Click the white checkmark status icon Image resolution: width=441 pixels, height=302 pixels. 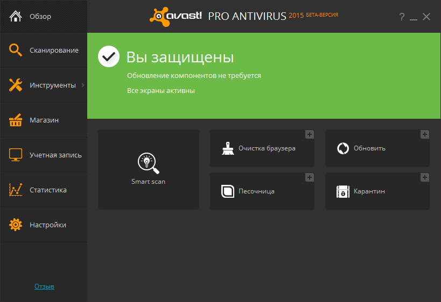(x=109, y=56)
